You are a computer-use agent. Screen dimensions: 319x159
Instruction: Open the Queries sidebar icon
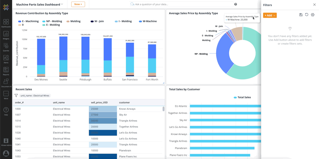[x=6, y=46]
